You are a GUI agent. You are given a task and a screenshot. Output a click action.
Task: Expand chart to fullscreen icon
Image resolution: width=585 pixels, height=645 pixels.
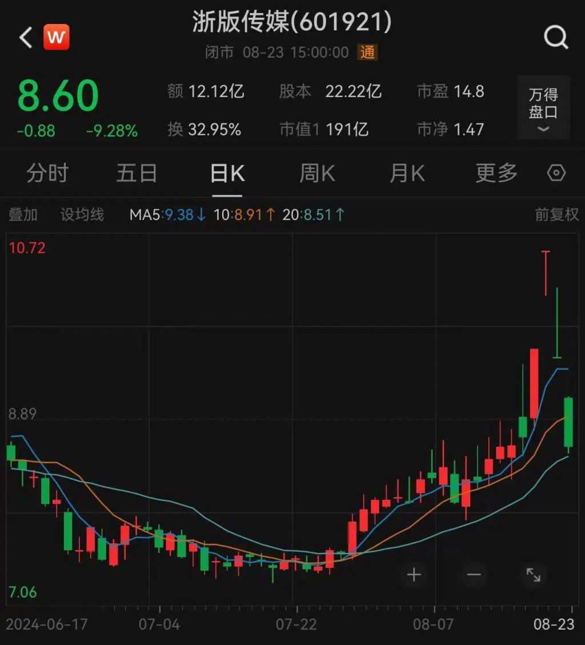tap(534, 574)
